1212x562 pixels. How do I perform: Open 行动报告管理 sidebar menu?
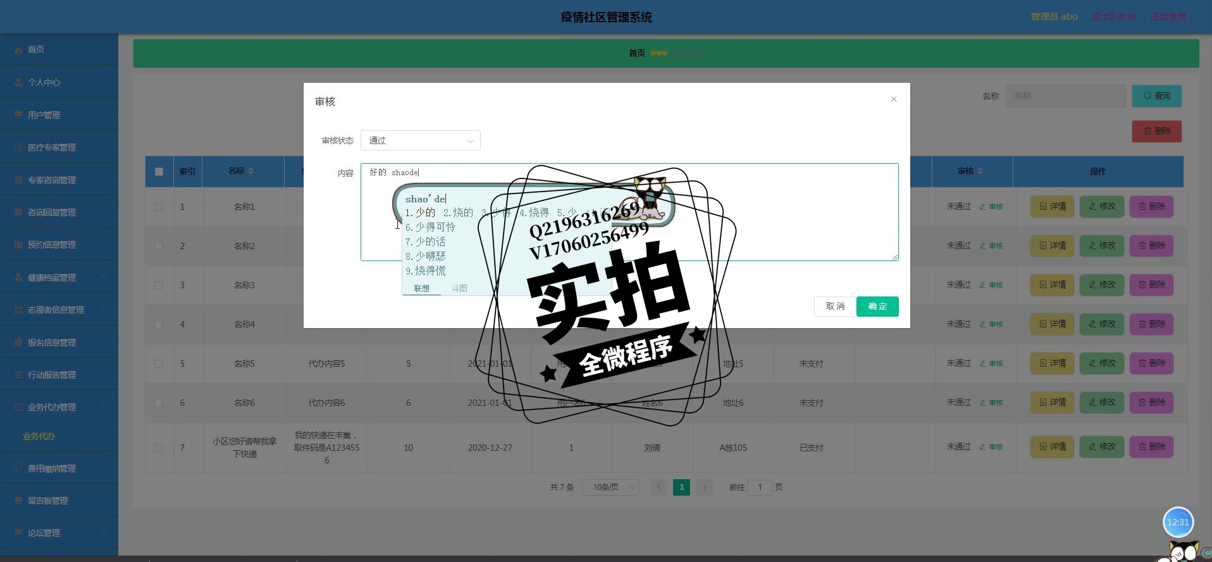pos(59,375)
